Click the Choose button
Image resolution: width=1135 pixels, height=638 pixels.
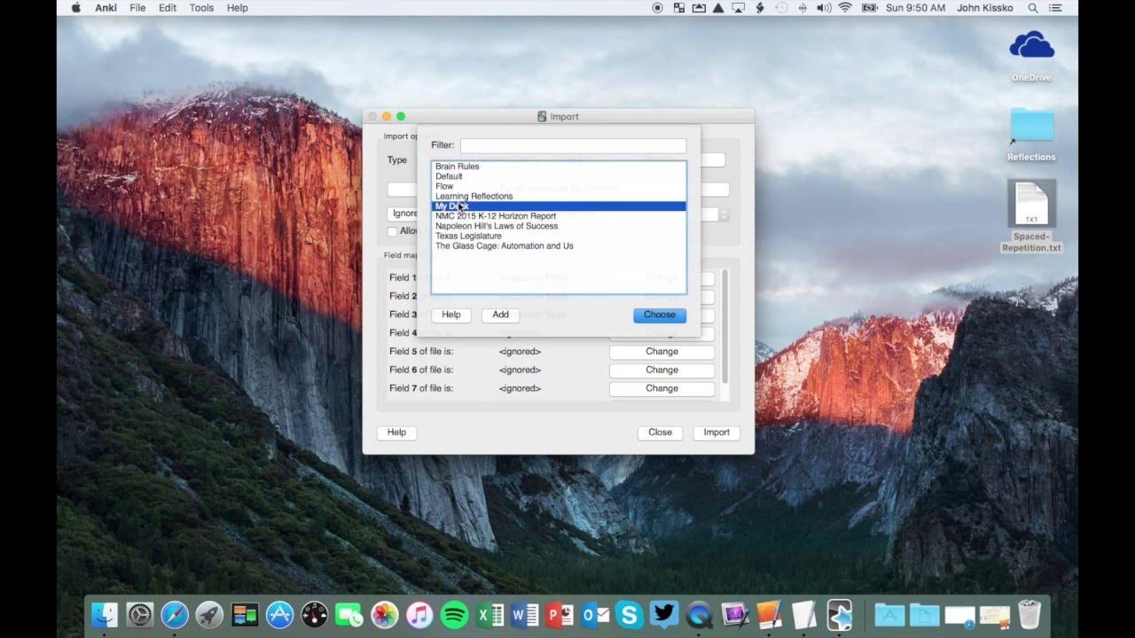coord(660,315)
